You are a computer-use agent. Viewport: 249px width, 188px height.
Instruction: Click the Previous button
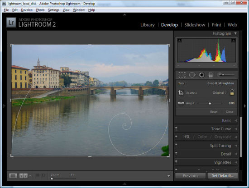191,176
